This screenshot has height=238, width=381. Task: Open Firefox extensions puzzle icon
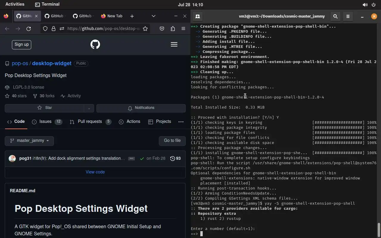pos(173,29)
